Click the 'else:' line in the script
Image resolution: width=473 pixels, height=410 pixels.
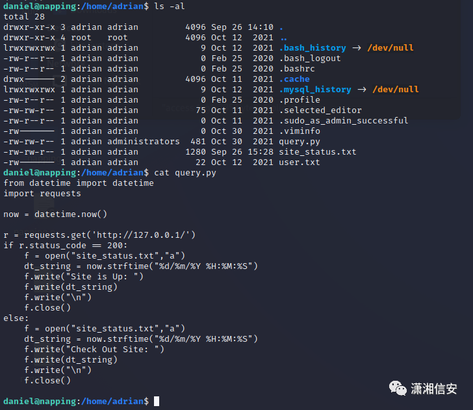[x=16, y=318]
